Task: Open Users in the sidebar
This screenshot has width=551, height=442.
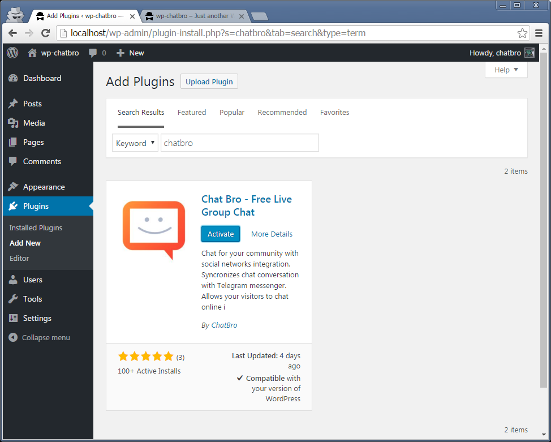Action: (x=33, y=280)
